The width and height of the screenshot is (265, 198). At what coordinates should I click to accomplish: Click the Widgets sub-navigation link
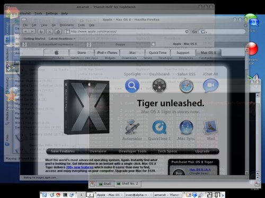110,58
